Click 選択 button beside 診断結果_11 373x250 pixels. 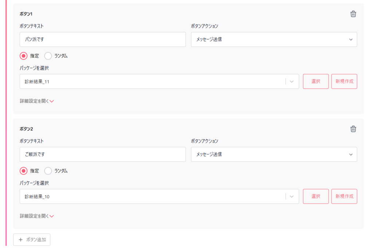(x=316, y=81)
